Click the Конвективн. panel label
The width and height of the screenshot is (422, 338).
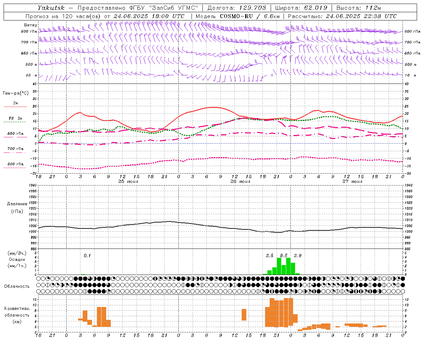point(17,309)
